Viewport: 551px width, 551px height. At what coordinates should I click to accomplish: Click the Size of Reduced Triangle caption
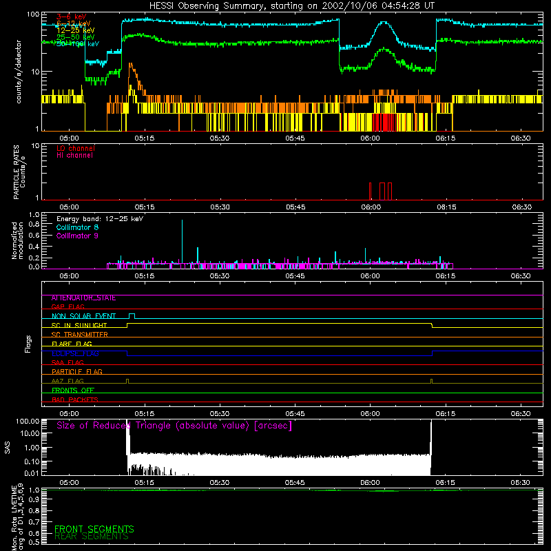pyautogui.click(x=174, y=426)
